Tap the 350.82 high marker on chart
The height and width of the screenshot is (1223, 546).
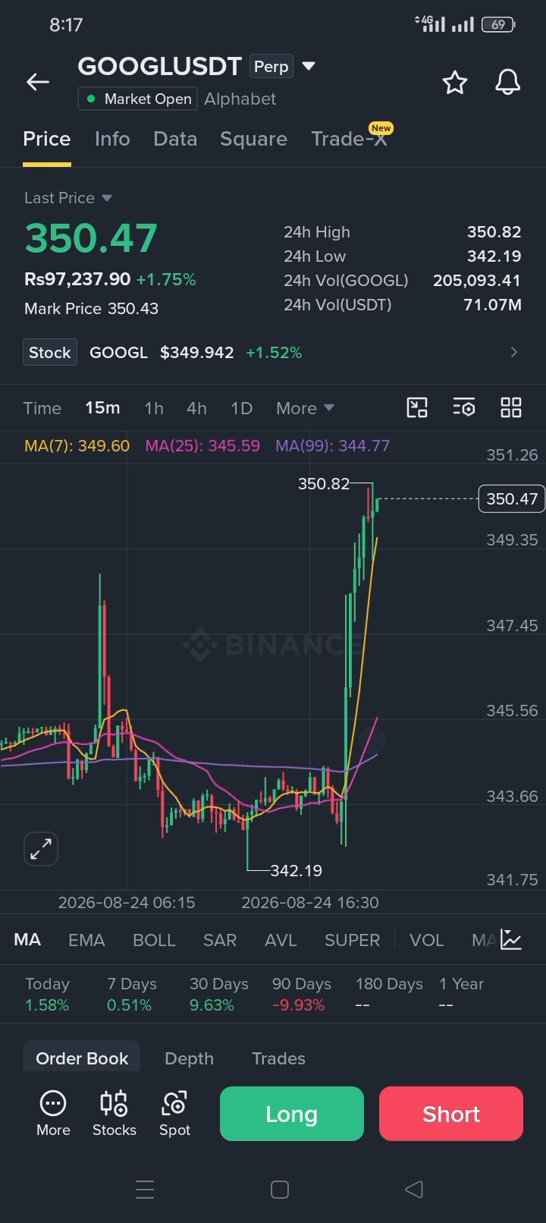tap(324, 483)
